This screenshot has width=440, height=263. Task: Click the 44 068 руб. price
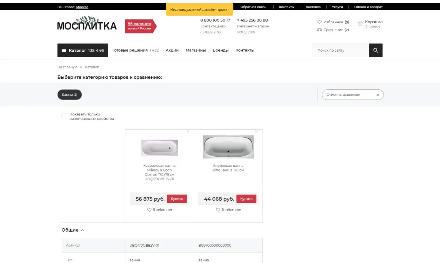[x=219, y=199]
